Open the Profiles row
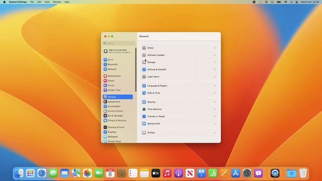 click(x=179, y=133)
